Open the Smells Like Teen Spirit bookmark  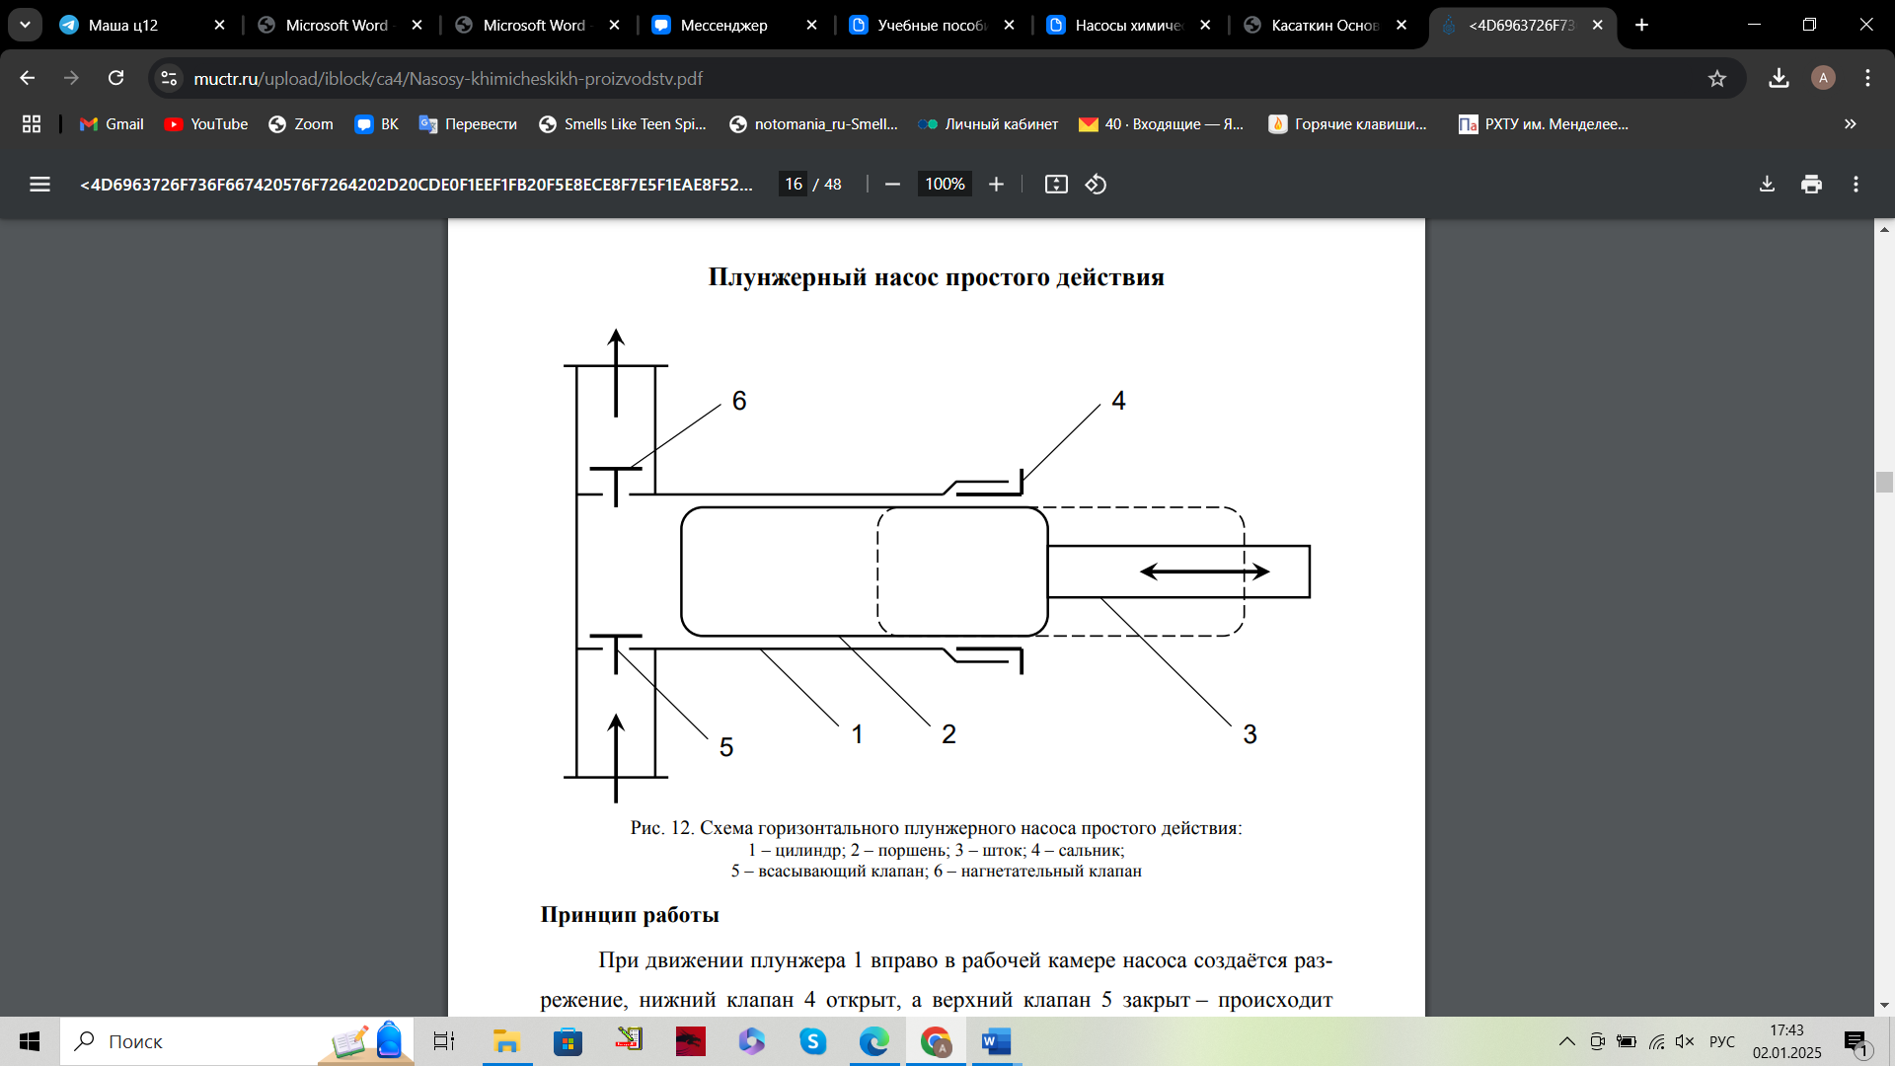click(x=623, y=123)
